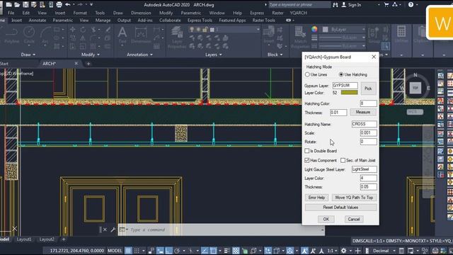
Task: Click the Sign In link
Action: [x=351, y=5]
